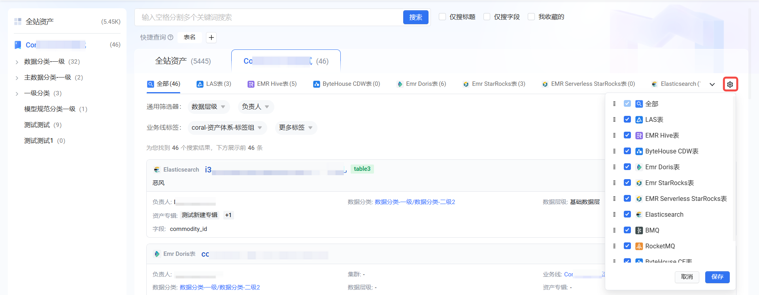Click the drag handle beside LAS表 row
The width and height of the screenshot is (759, 295).
coord(614,119)
